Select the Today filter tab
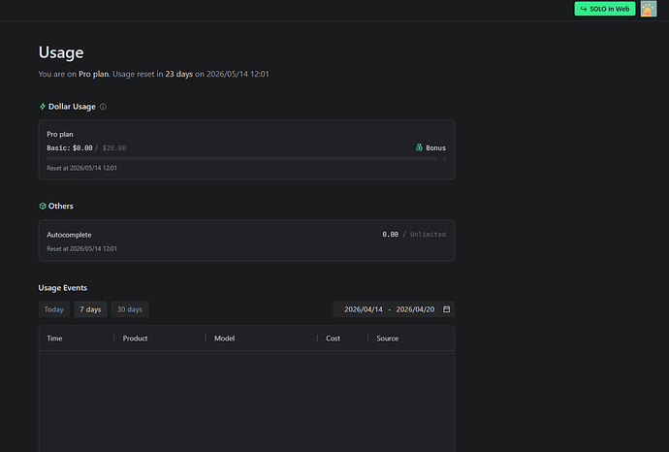669x452 pixels. point(54,309)
